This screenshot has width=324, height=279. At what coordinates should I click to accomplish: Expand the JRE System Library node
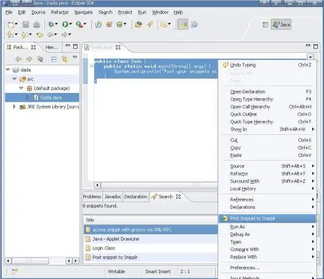click(x=15, y=106)
